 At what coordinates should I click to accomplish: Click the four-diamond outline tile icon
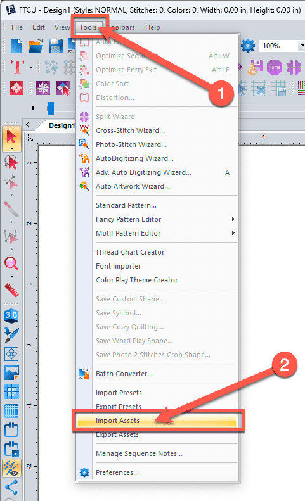11,353
